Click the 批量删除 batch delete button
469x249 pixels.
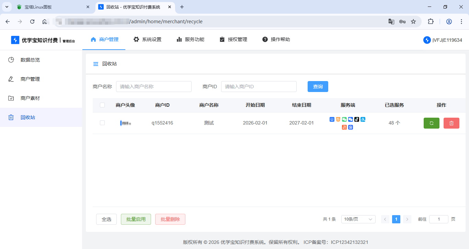click(x=170, y=219)
